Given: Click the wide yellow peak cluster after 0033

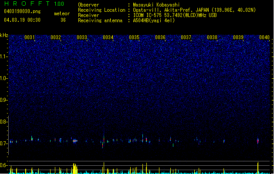Looking at the screenshot, I should 74,168.
